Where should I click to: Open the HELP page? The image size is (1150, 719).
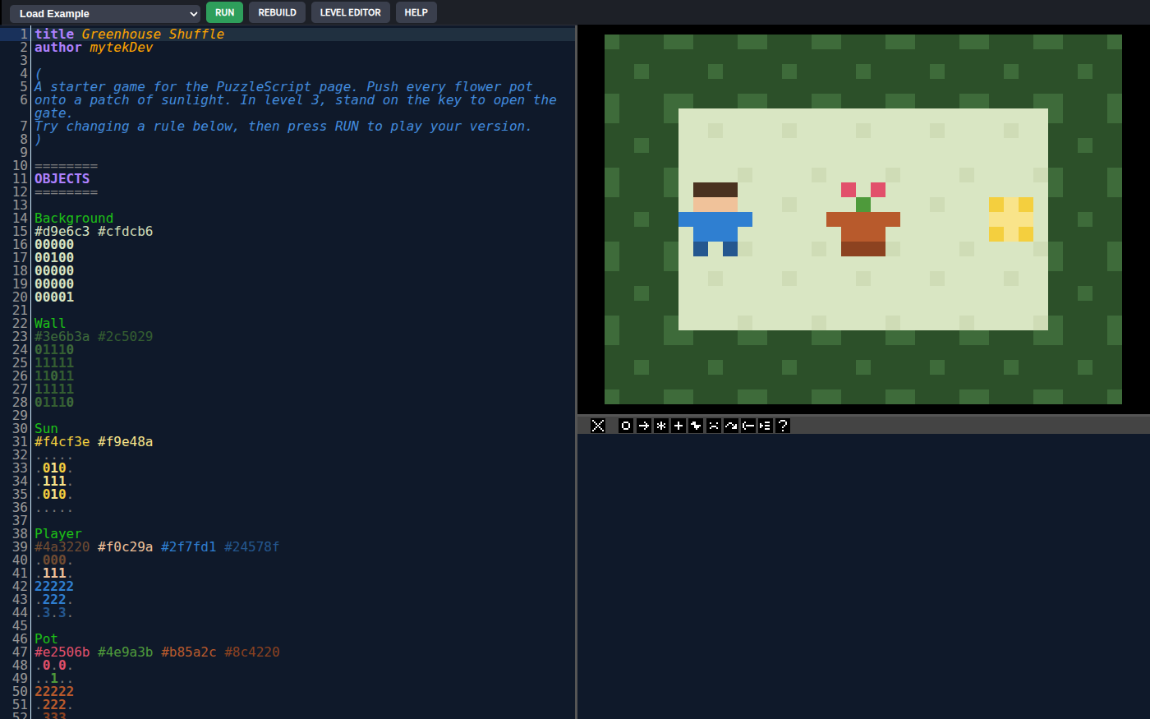point(416,12)
